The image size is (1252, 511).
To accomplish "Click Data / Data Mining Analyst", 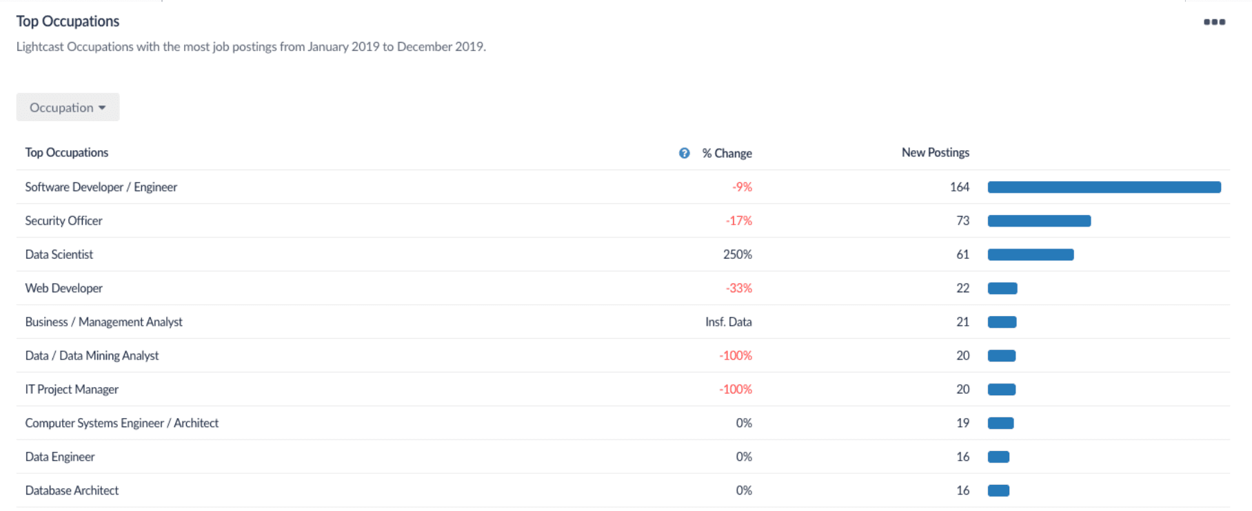I will (x=92, y=356).
